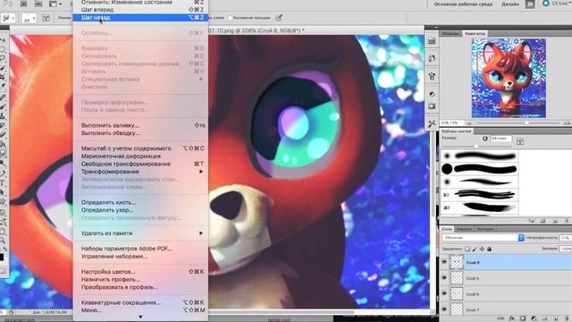This screenshot has height=322, width=572.
Task: Select 'Выполнить обводку...' menu item
Action: [x=140, y=133]
